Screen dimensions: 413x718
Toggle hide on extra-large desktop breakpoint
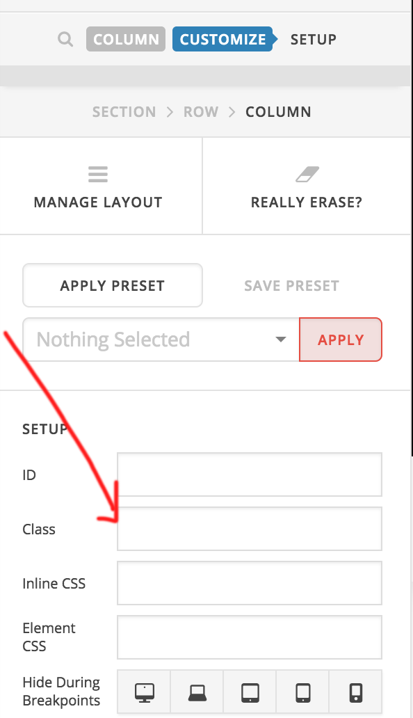click(144, 692)
